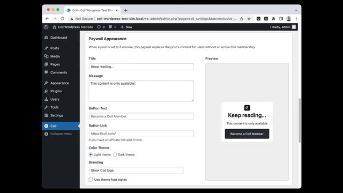The height and width of the screenshot is (193, 343).
Task: Click 'Paywall Appearance' heading text
Action: [x=107, y=39]
